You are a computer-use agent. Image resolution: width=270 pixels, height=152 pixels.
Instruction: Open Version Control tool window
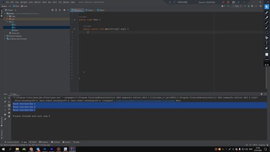[x=11, y=142]
